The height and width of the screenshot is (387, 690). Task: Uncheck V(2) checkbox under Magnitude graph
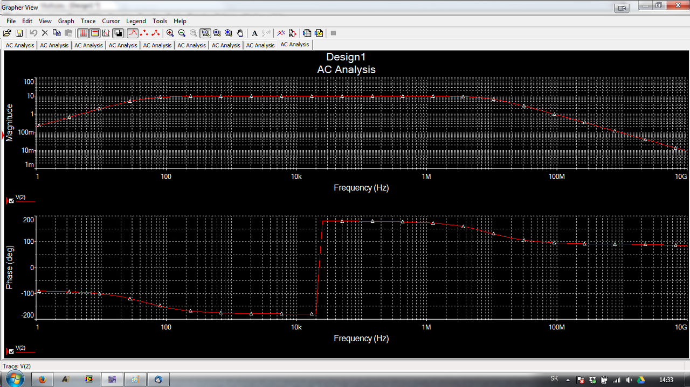click(x=11, y=201)
